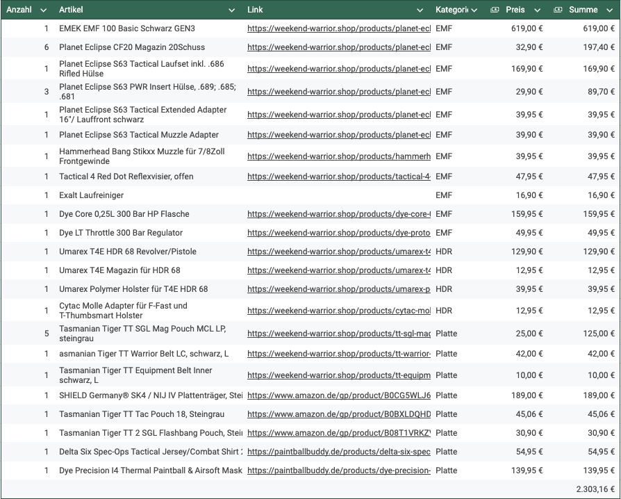Open link for Umarex T4E HDR 68 Revolver
Image resolution: width=621 pixels, height=499 pixels.
point(338,252)
